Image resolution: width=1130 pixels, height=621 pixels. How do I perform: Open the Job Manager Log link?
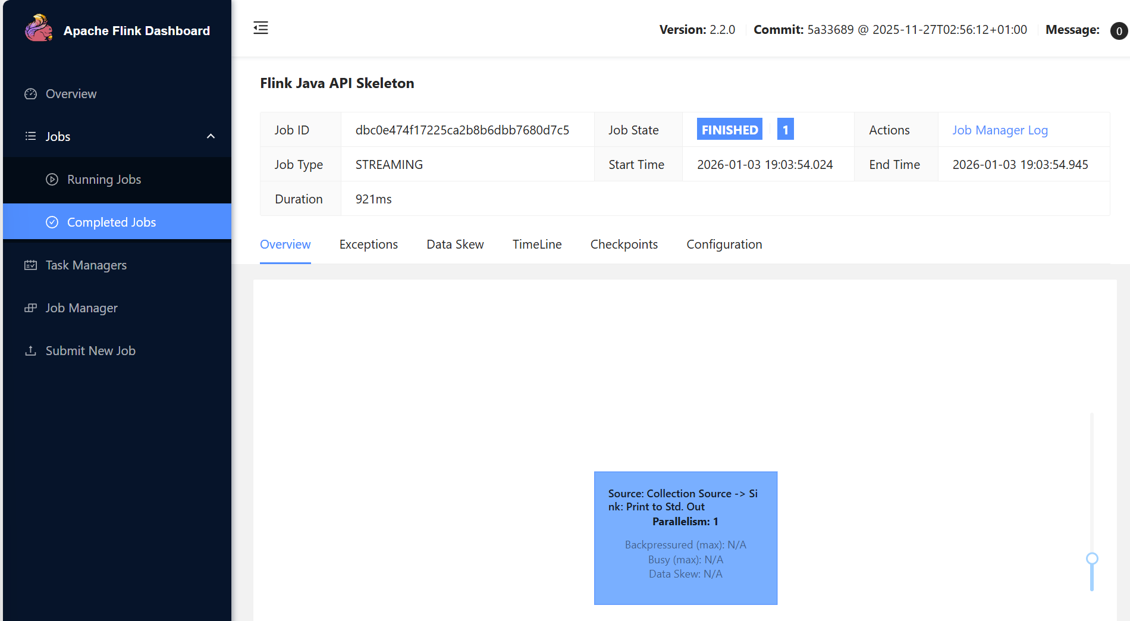coord(1000,130)
